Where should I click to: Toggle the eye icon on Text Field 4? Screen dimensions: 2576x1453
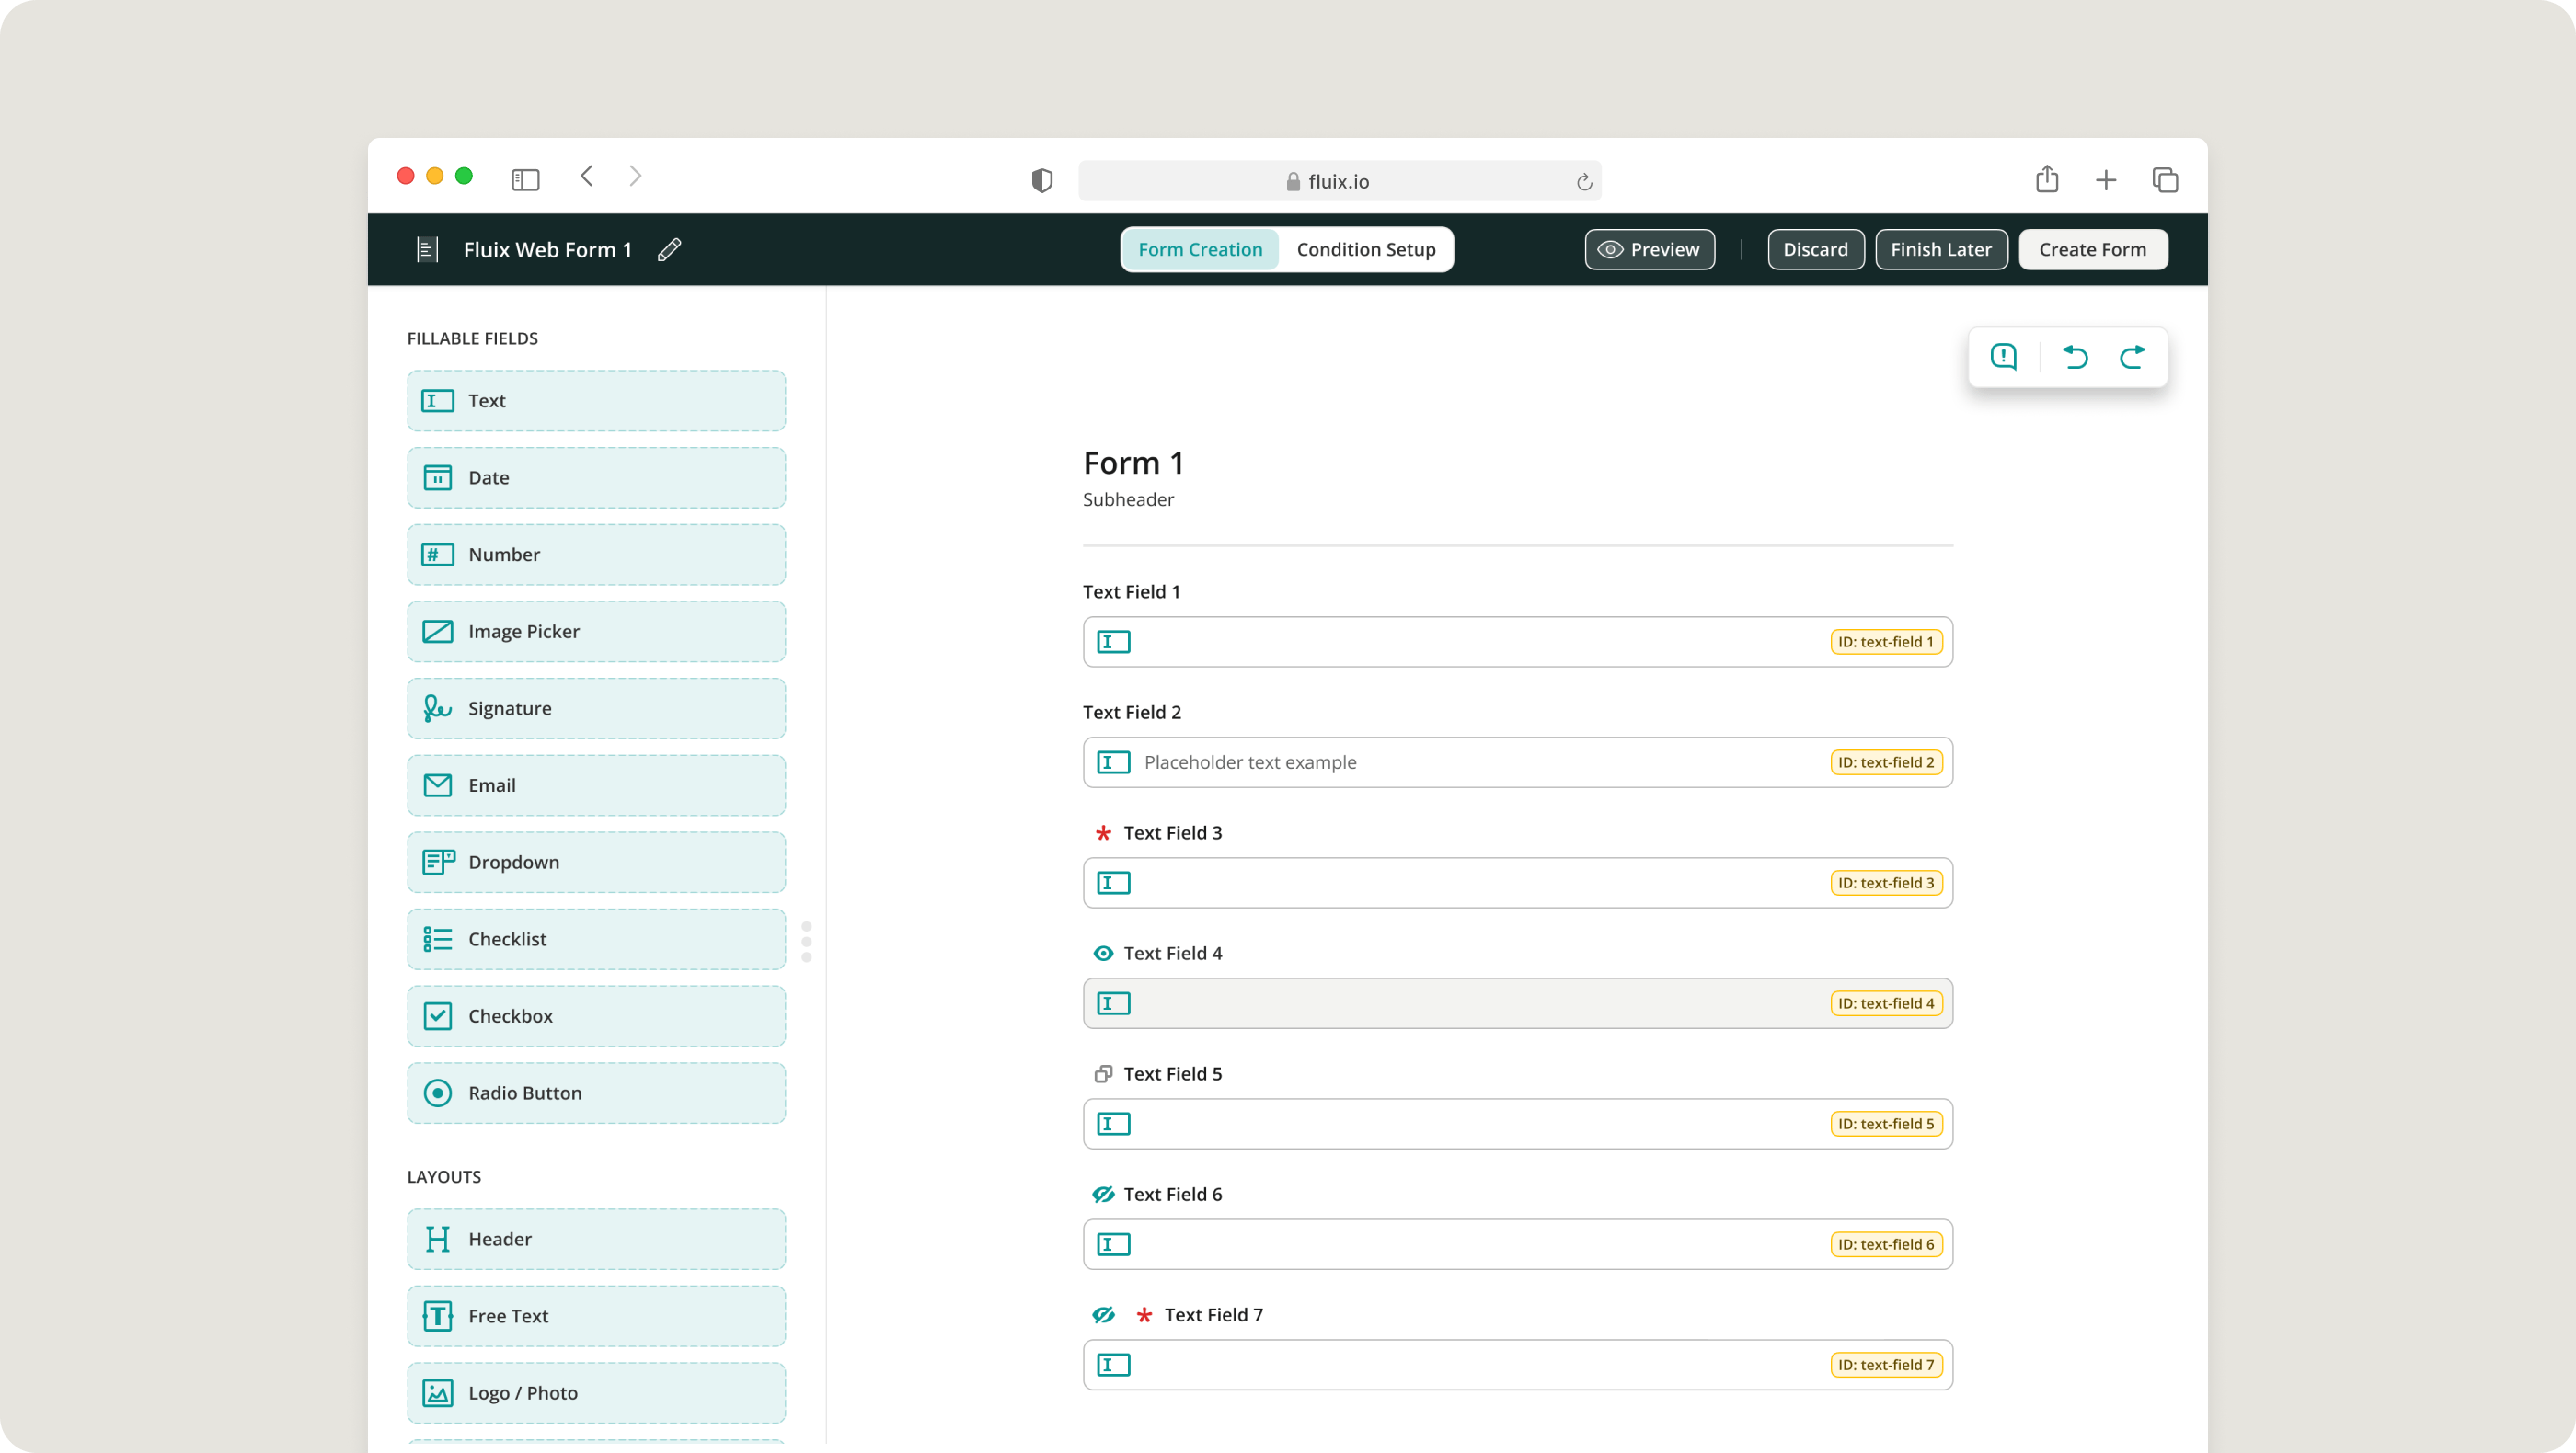point(1103,954)
